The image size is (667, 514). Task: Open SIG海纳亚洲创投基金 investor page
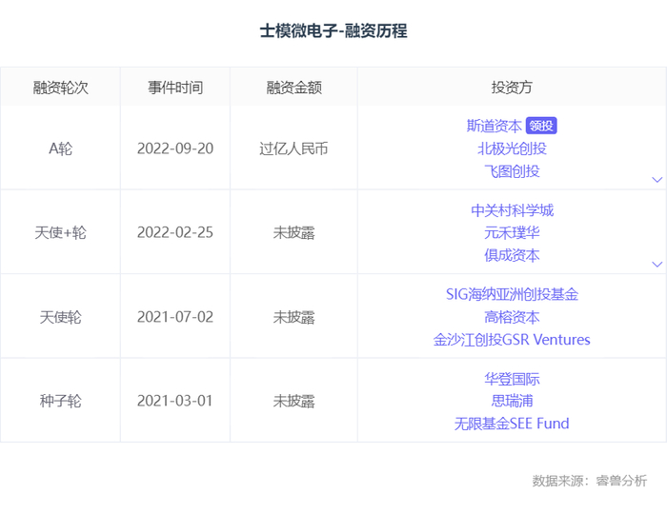512,294
